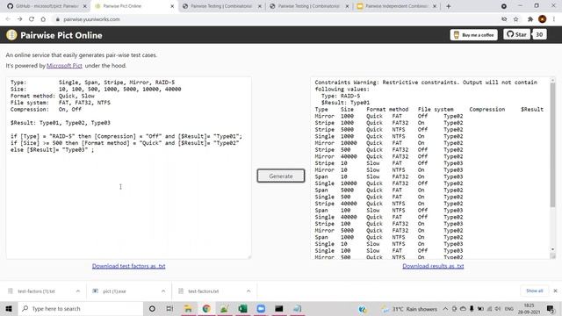The height and width of the screenshot is (316, 562).
Task: Go to the browser home page
Action: click(43, 19)
